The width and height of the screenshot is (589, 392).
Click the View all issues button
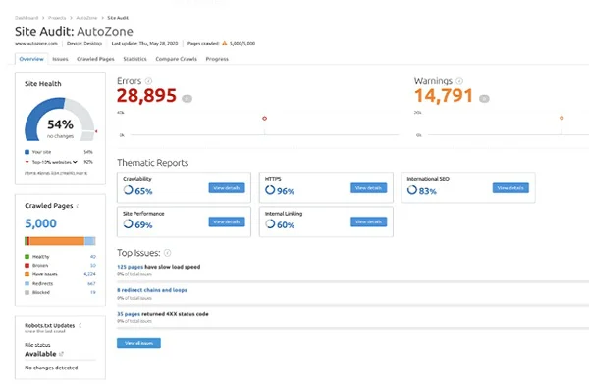coord(138,343)
